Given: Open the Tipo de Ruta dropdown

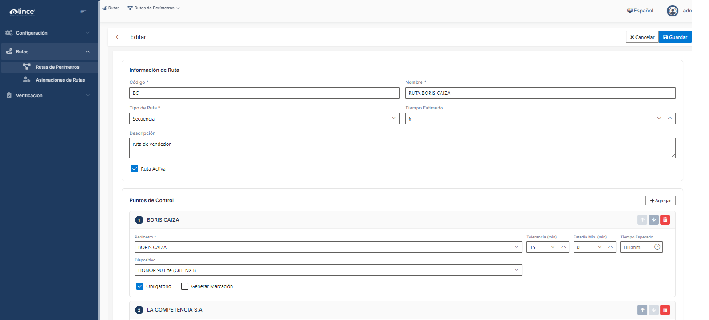Looking at the screenshot, I should pyautogui.click(x=264, y=118).
